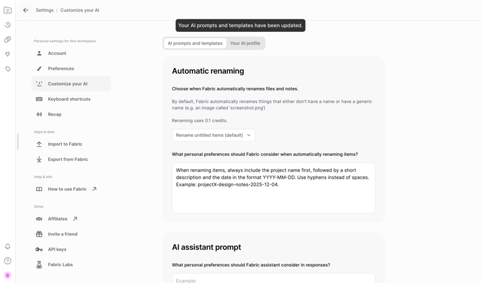Open the notifications bell
The height and width of the screenshot is (283, 481).
8,246
